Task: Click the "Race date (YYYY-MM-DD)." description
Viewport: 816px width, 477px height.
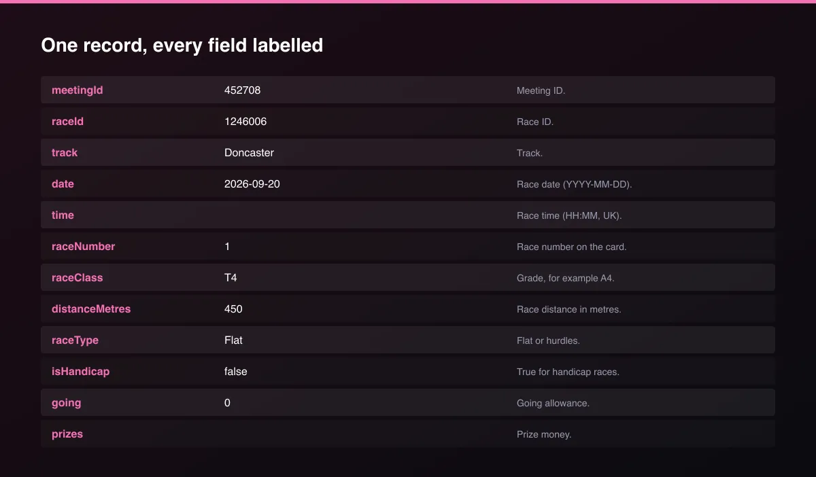Action: click(x=575, y=184)
